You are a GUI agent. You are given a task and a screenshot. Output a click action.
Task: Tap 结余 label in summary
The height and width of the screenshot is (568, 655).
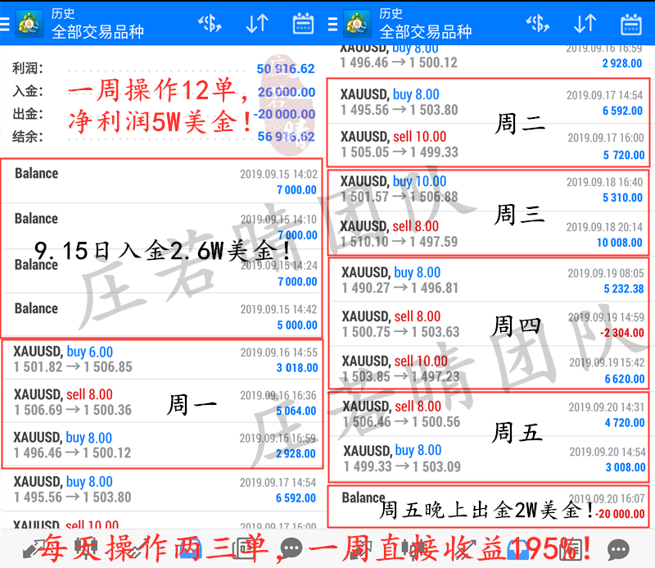click(27, 136)
